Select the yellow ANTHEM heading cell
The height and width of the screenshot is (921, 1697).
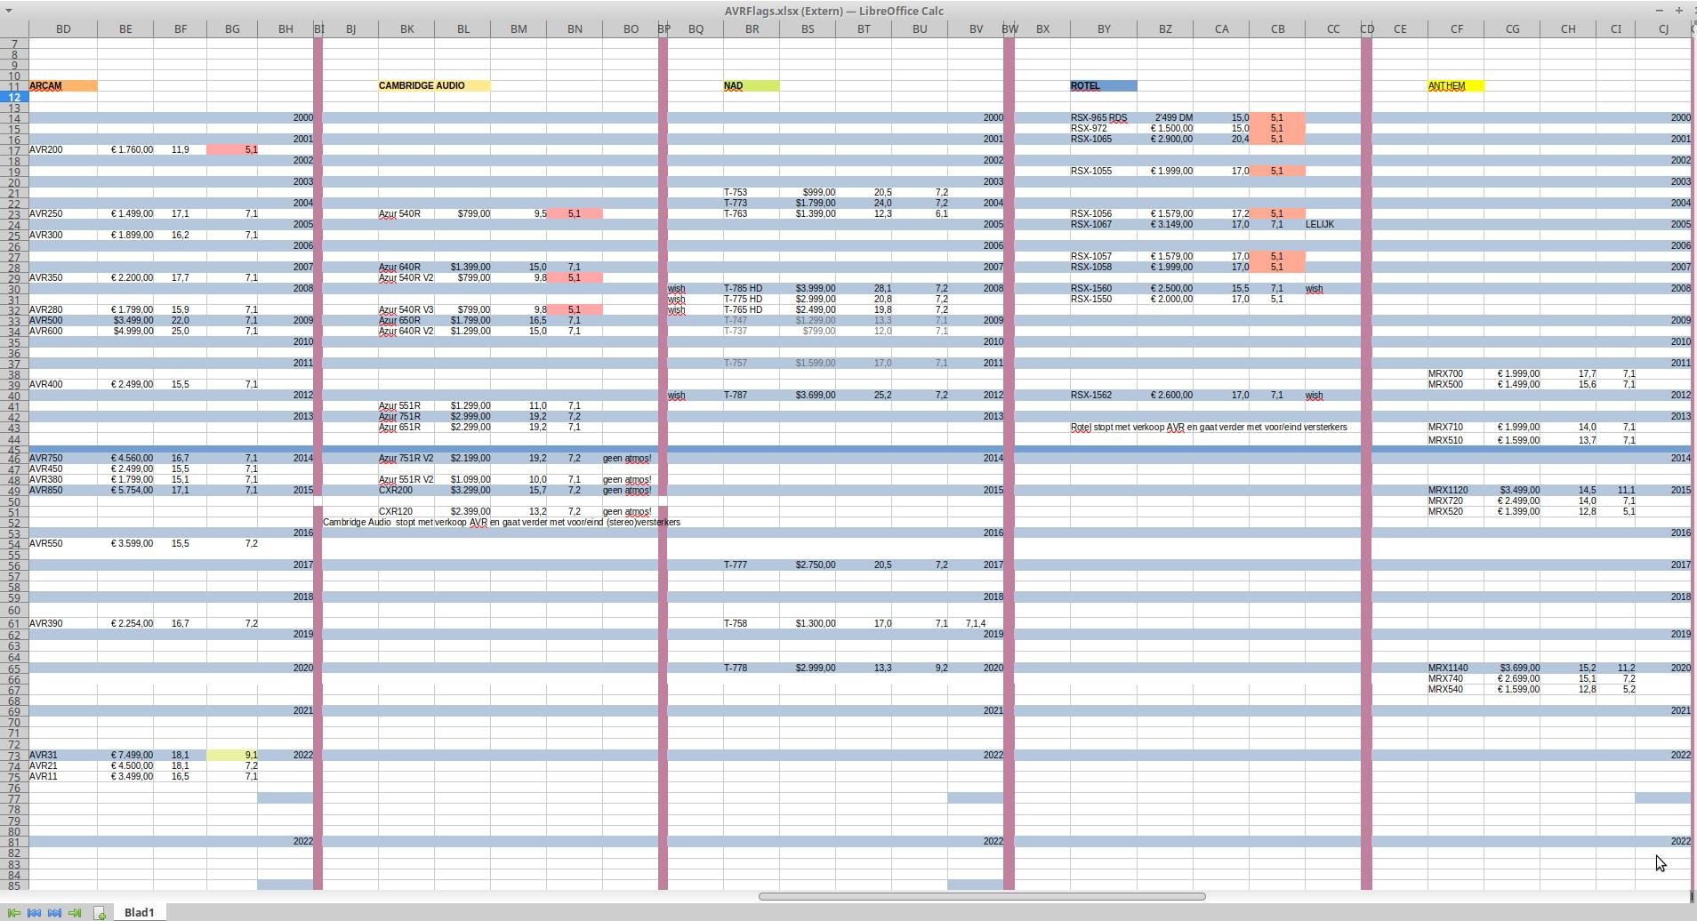[x=1455, y=86]
